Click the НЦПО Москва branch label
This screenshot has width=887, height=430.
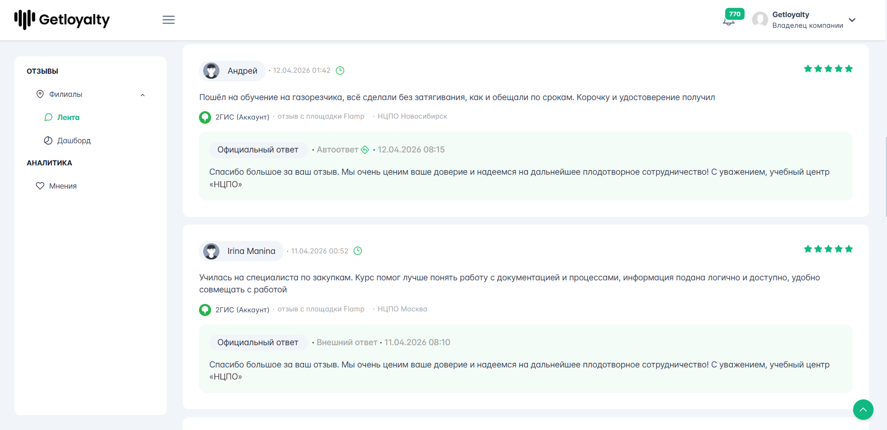point(402,309)
